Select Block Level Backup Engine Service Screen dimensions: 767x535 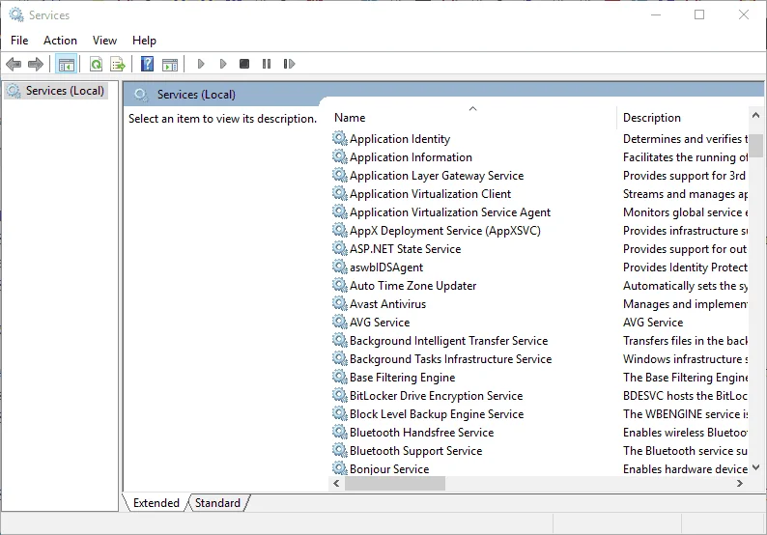tap(437, 413)
